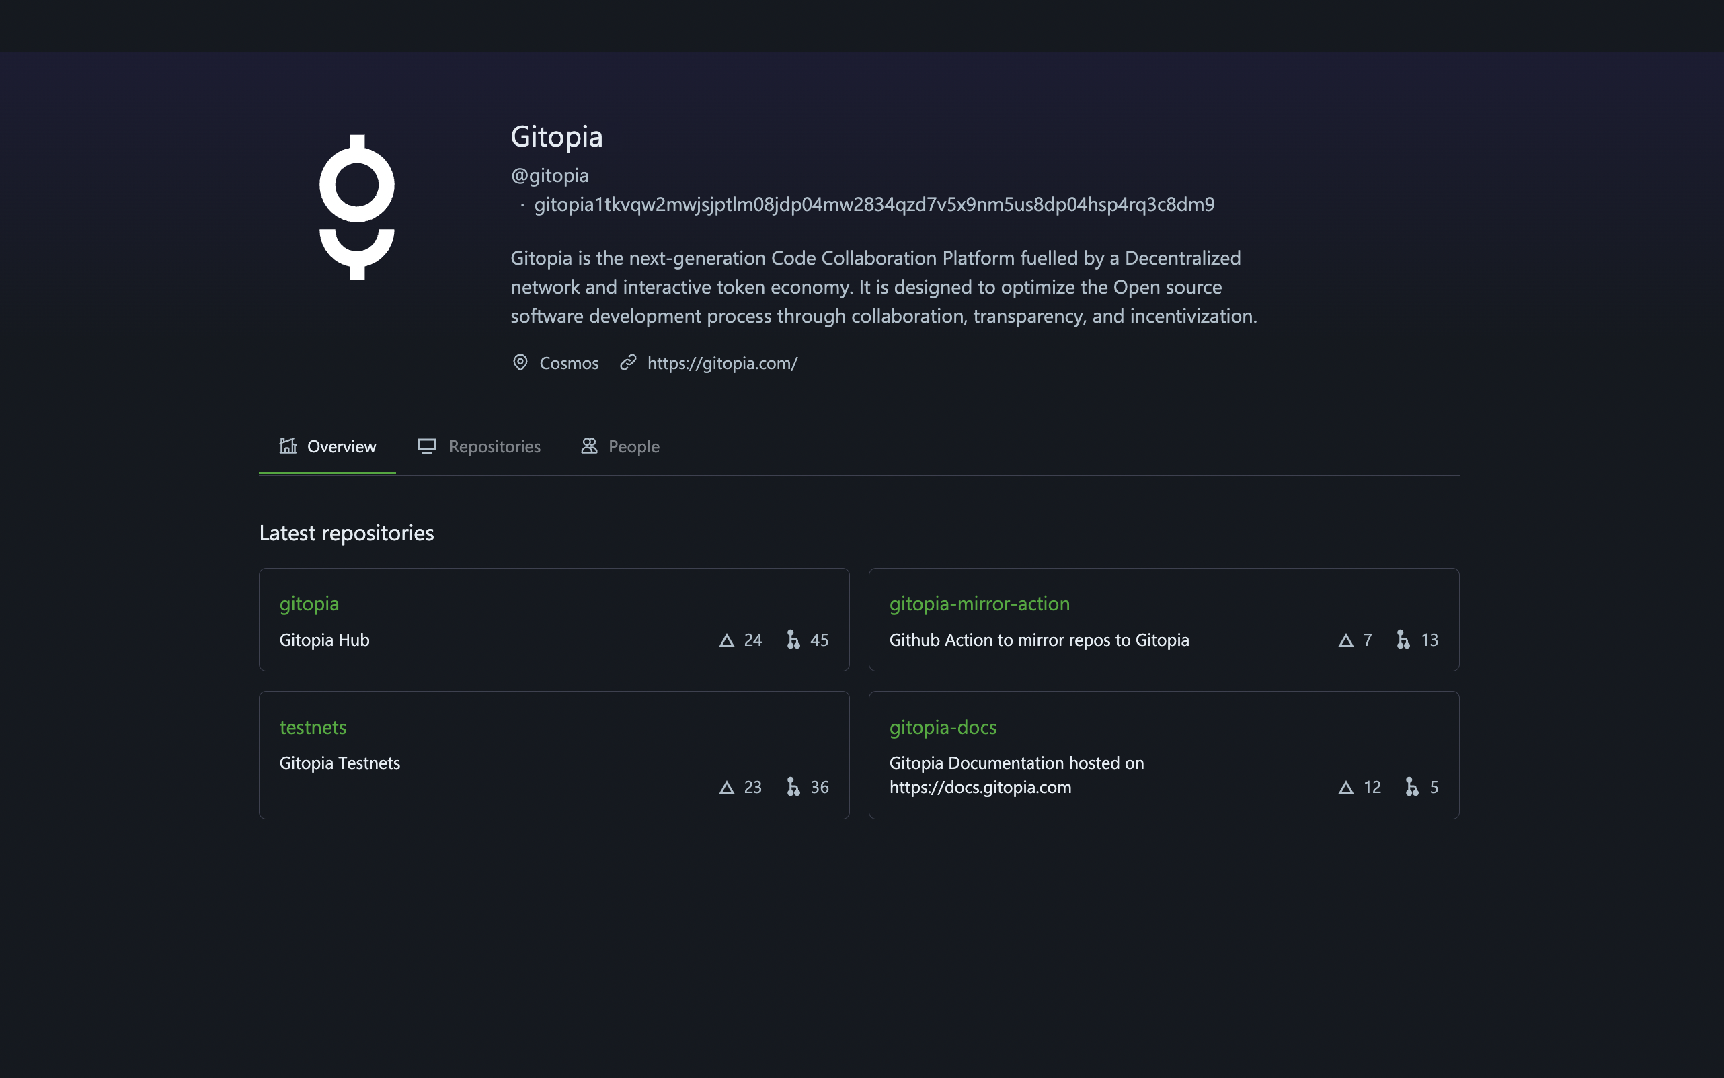The width and height of the screenshot is (1724, 1078).
Task: Click the Overview tab chart icon
Action: [x=288, y=446]
